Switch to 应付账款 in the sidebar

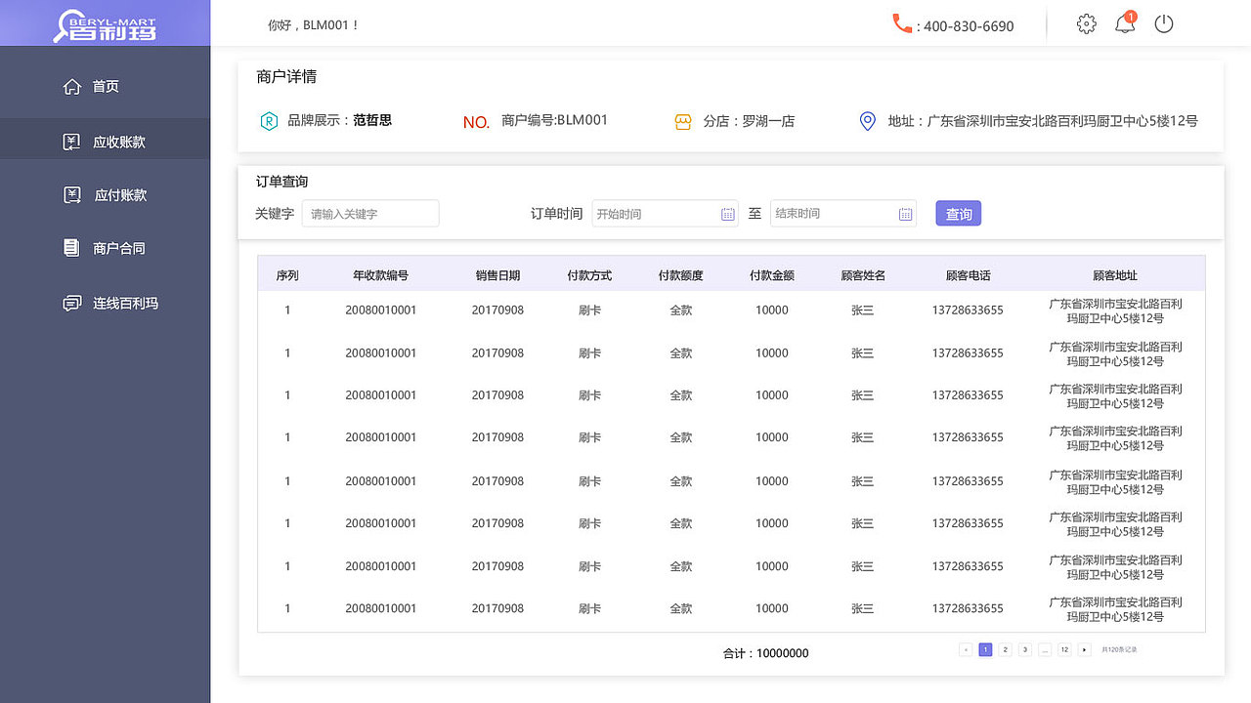pyautogui.click(x=105, y=194)
